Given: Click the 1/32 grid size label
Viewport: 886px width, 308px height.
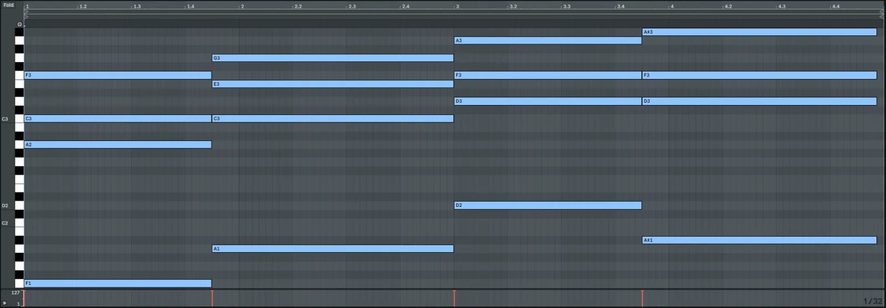Looking at the screenshot, I should coord(873,301).
